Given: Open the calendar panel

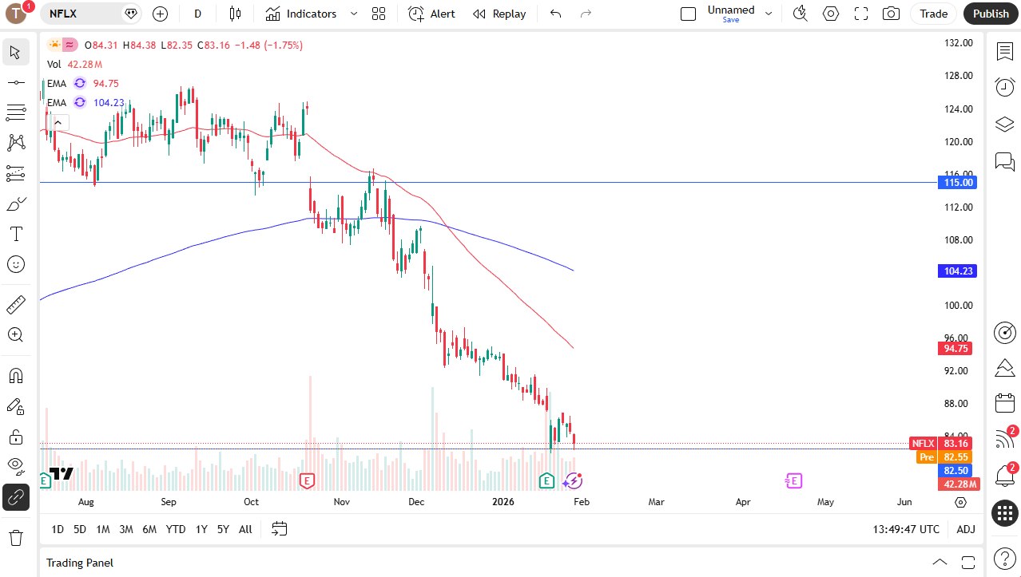Looking at the screenshot, I should (1004, 403).
